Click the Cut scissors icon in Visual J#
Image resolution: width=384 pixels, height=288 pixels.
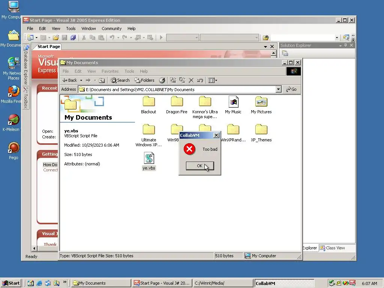tap(84, 37)
